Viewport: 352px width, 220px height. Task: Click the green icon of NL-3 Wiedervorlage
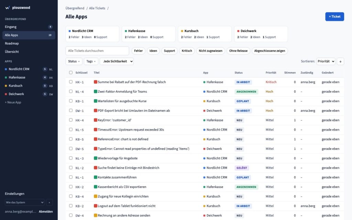96,158
